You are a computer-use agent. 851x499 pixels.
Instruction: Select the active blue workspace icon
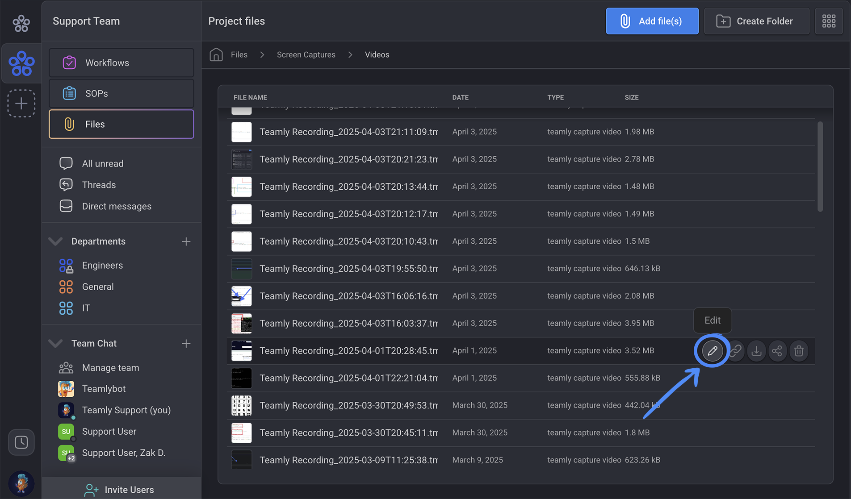21,63
